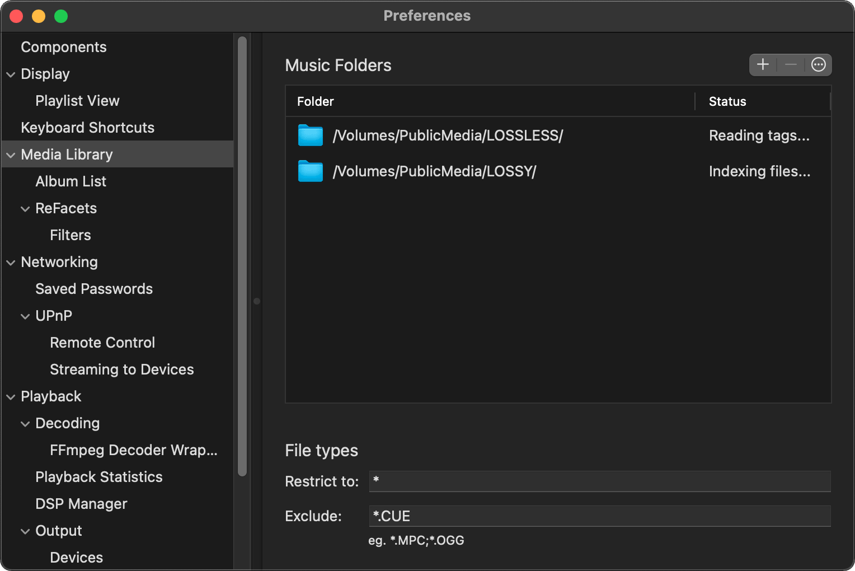
Task: Click the LOSSY folder icon
Action: 311,171
